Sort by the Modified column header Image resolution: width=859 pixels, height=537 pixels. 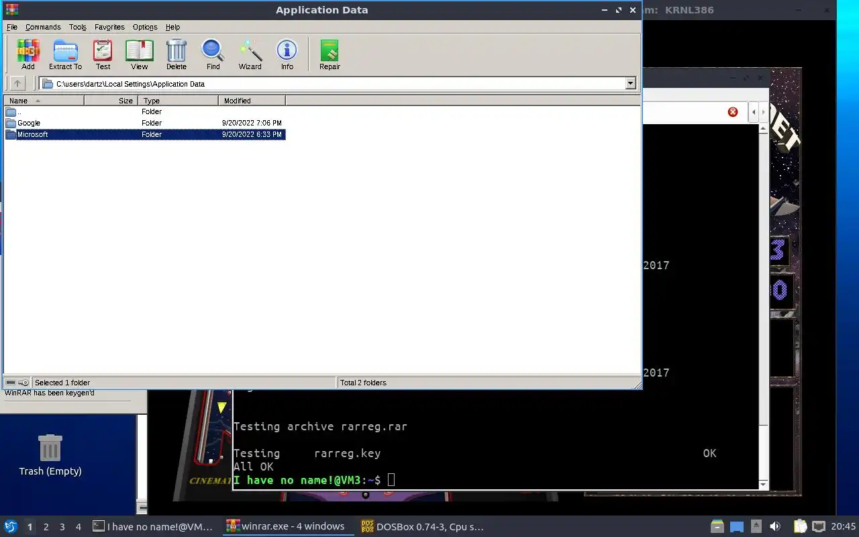252,101
